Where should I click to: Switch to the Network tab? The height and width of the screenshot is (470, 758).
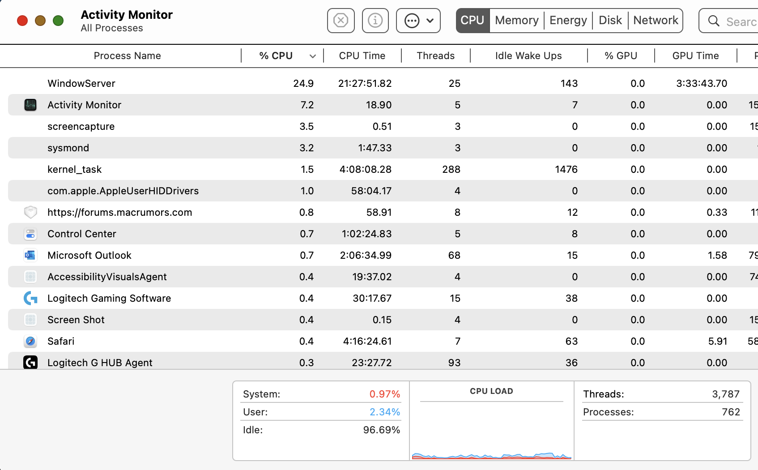[x=656, y=21]
